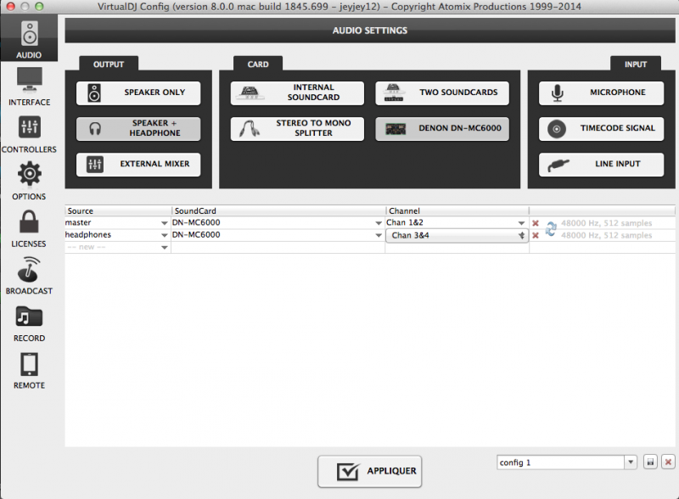Click Appliquer to apply settings
The width and height of the screenshot is (679, 499).
[x=369, y=471]
